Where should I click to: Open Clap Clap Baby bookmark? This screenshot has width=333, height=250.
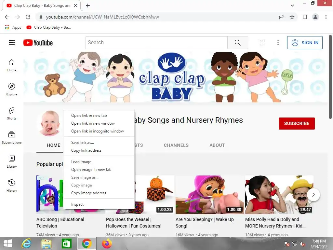[x=49, y=27]
